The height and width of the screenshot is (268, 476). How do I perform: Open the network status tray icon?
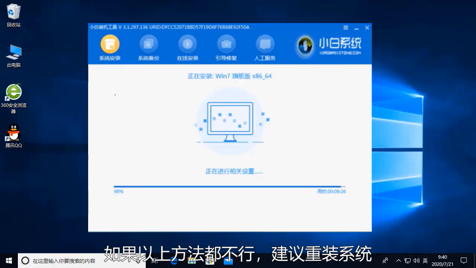tap(408, 261)
